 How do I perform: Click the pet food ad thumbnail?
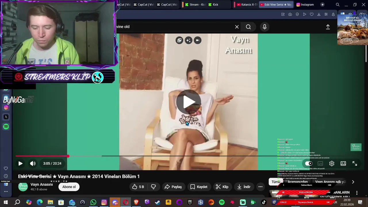352,30
